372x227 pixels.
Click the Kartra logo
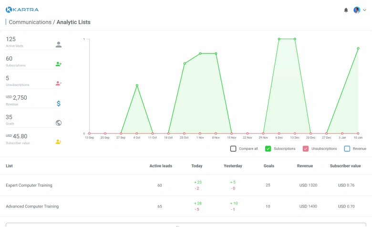[22, 10]
